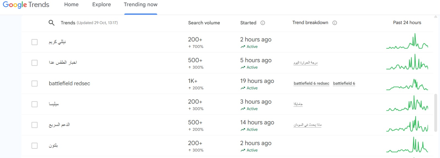This screenshot has height=158, width=440.
Task: Click the Active trend arrow icon for battlefield redsec
Action: 243,88
